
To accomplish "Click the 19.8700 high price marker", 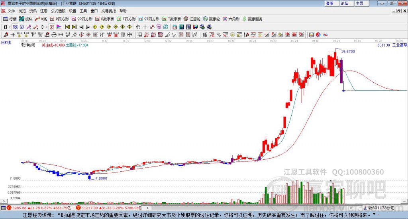I will [348, 51].
